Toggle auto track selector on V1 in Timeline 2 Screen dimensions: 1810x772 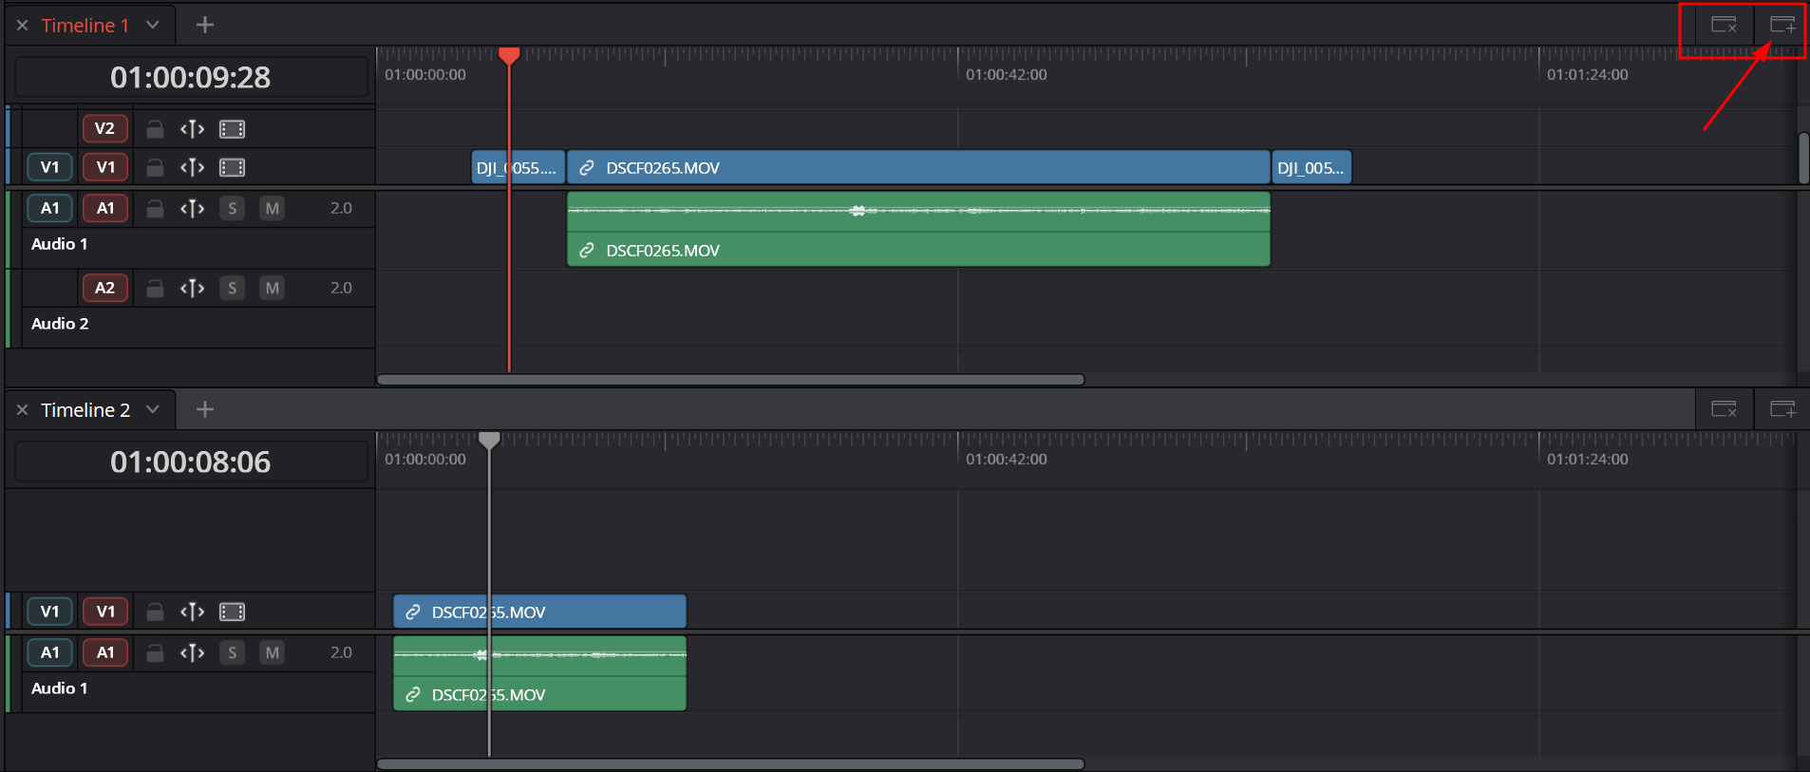click(x=193, y=612)
